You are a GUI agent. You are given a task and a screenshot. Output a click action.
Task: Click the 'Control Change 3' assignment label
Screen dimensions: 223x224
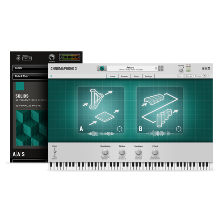pos(122,158)
